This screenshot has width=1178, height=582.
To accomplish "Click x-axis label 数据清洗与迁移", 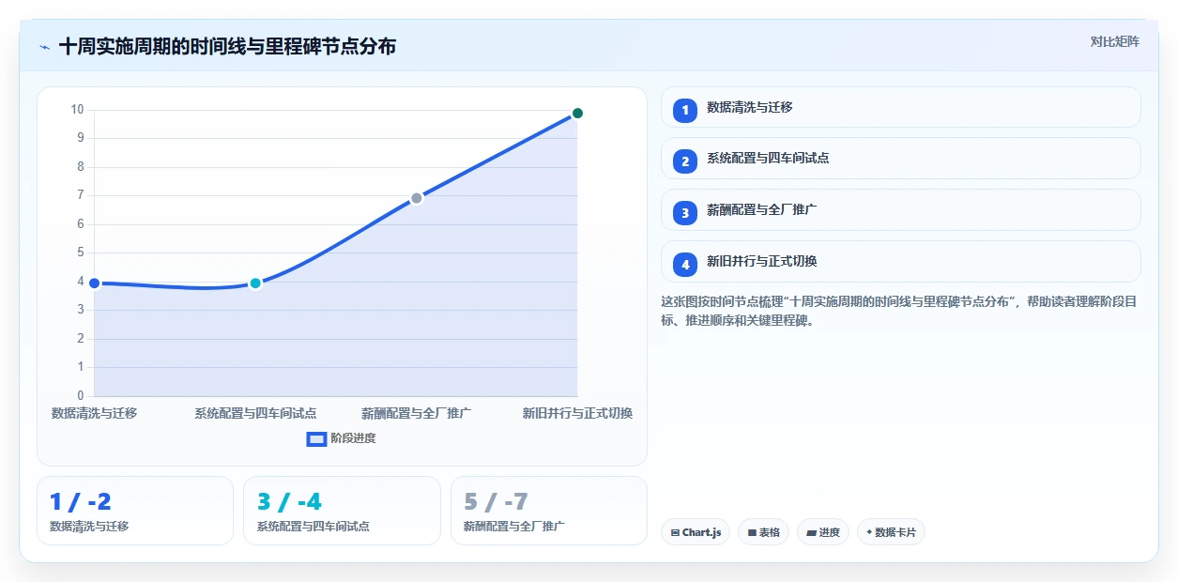I will (x=94, y=413).
